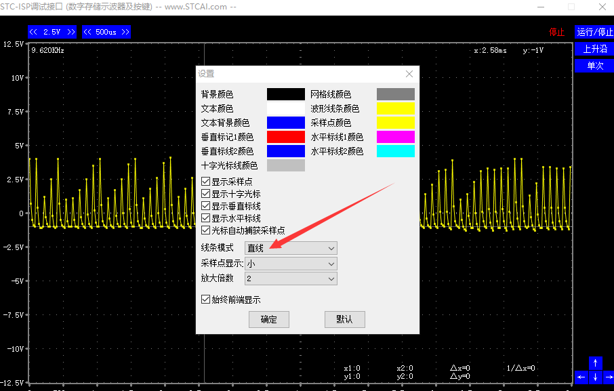Click the 停止 status text
614x391 pixels.
(x=556, y=32)
